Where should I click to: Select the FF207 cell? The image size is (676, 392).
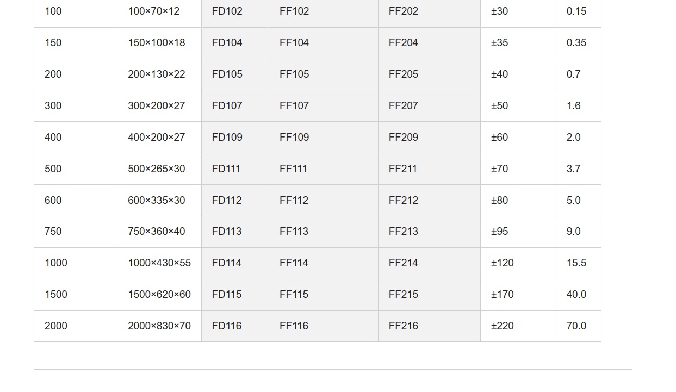coord(429,106)
